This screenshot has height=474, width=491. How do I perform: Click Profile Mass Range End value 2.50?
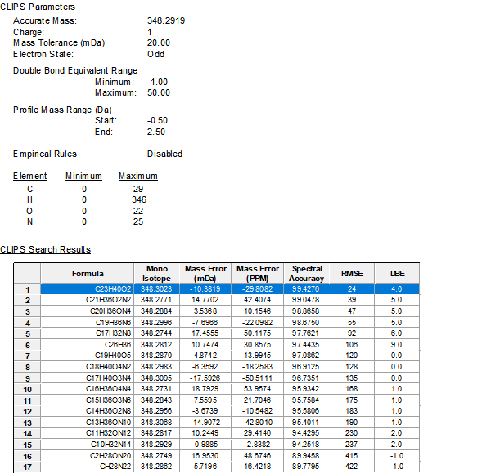click(x=156, y=132)
